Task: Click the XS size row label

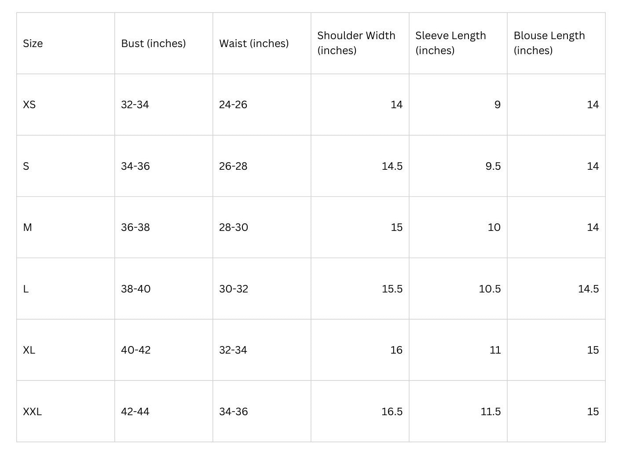Action: (29, 105)
